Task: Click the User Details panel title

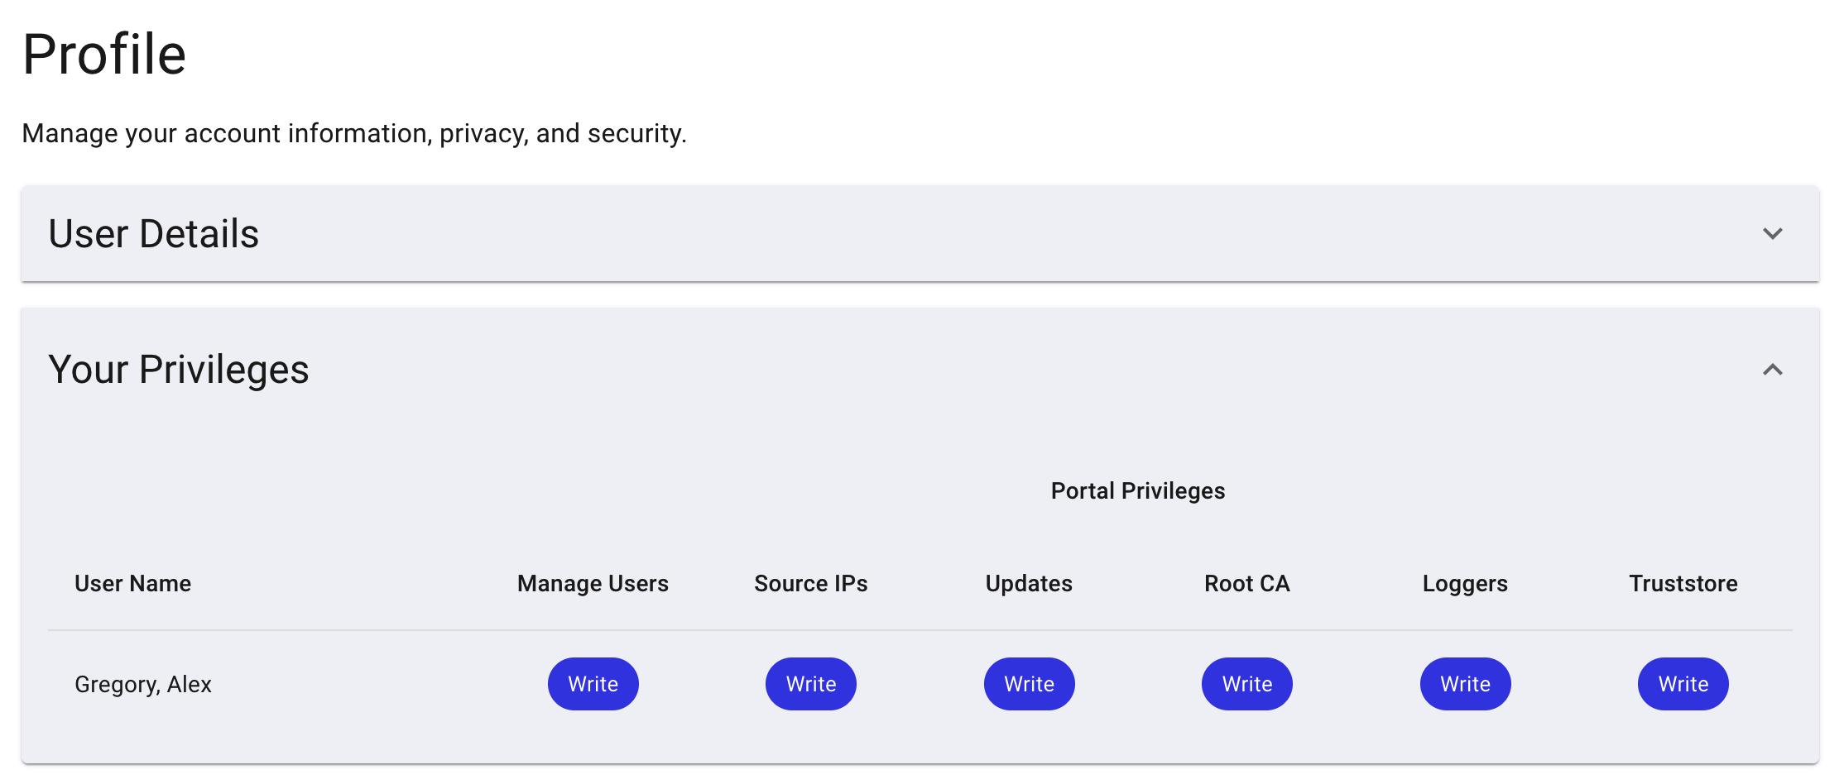Action: click(154, 234)
